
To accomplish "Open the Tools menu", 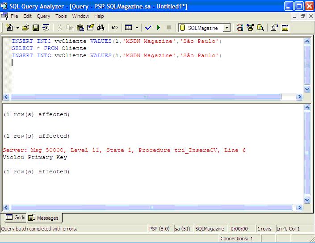I will pos(61,16).
